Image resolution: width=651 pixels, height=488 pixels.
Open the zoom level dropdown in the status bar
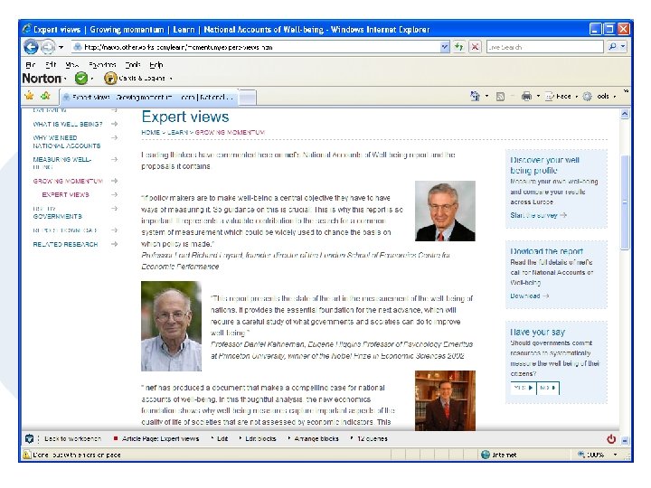[x=616, y=455]
